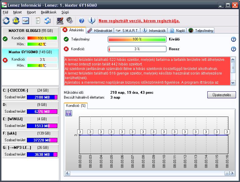Image resolution: width=240 pixels, height=182 pixels.
Task: Click the 3 % Kondíció bar in overview
Action: [137, 49]
